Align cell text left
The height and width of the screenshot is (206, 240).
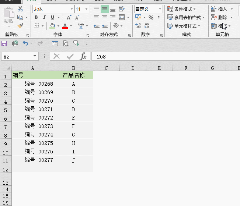click(97, 17)
